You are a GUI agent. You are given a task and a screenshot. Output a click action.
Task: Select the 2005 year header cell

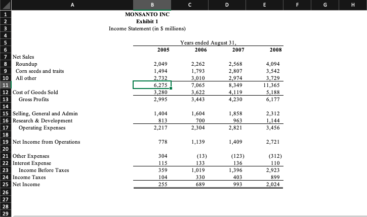pos(164,50)
